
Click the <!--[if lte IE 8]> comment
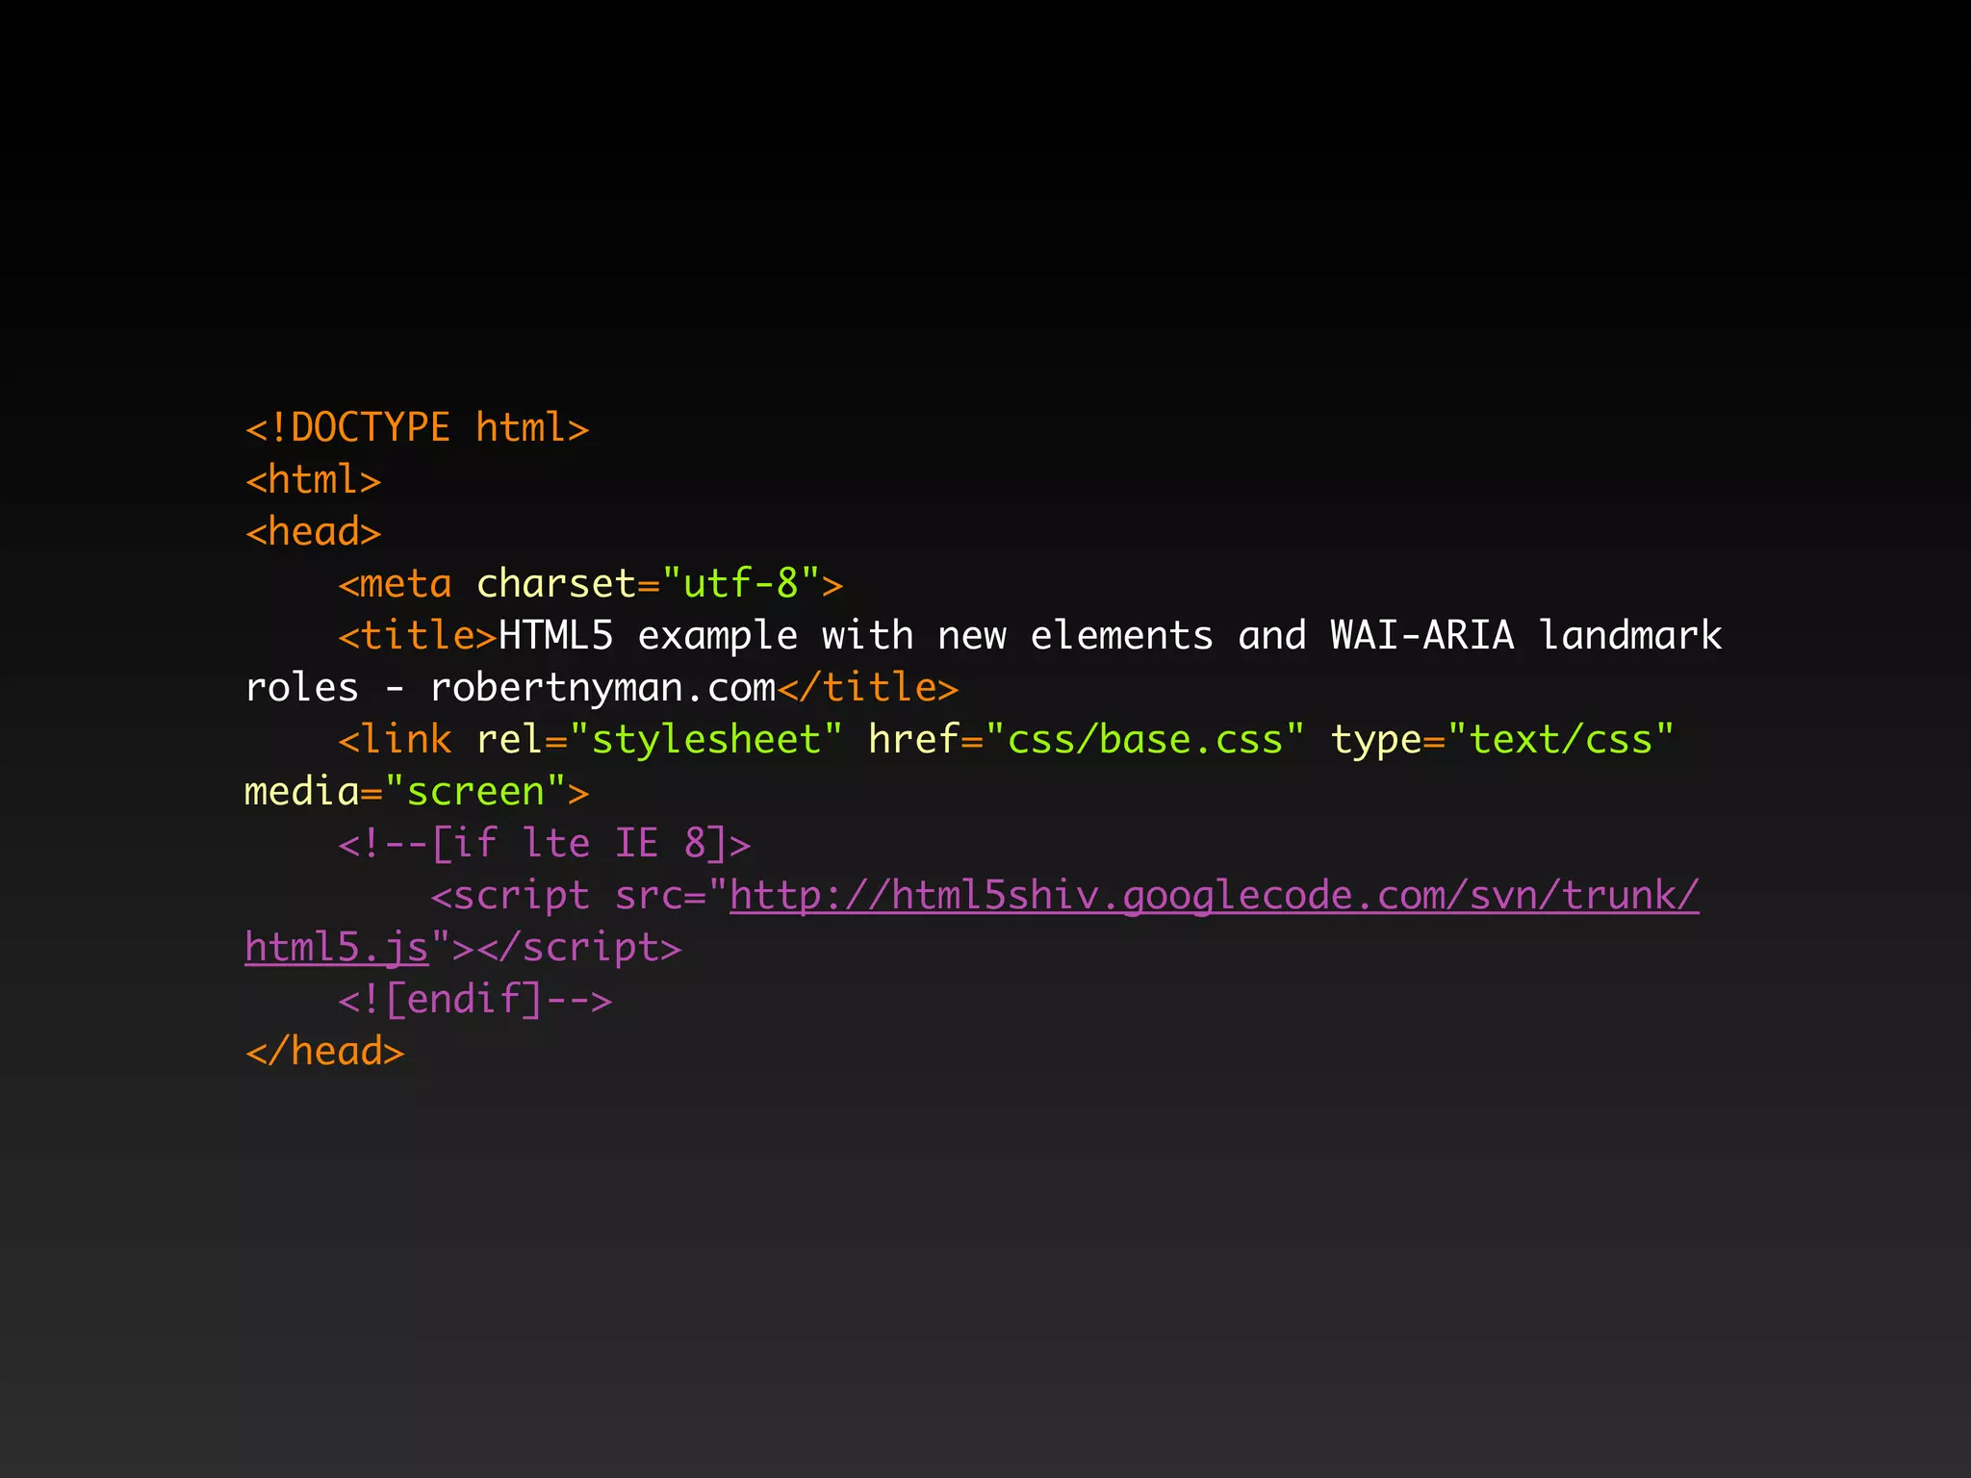point(544,844)
